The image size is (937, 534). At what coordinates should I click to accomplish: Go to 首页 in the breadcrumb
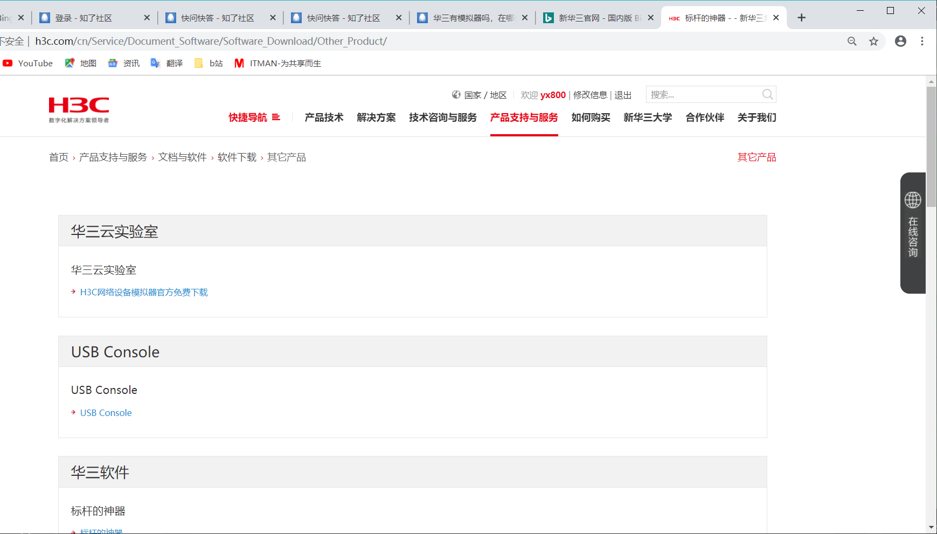pos(59,157)
